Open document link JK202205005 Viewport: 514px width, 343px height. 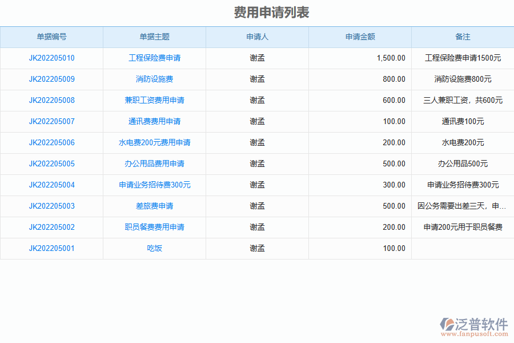[52, 164]
